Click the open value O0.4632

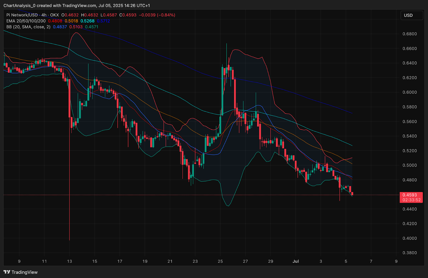click(x=70, y=15)
